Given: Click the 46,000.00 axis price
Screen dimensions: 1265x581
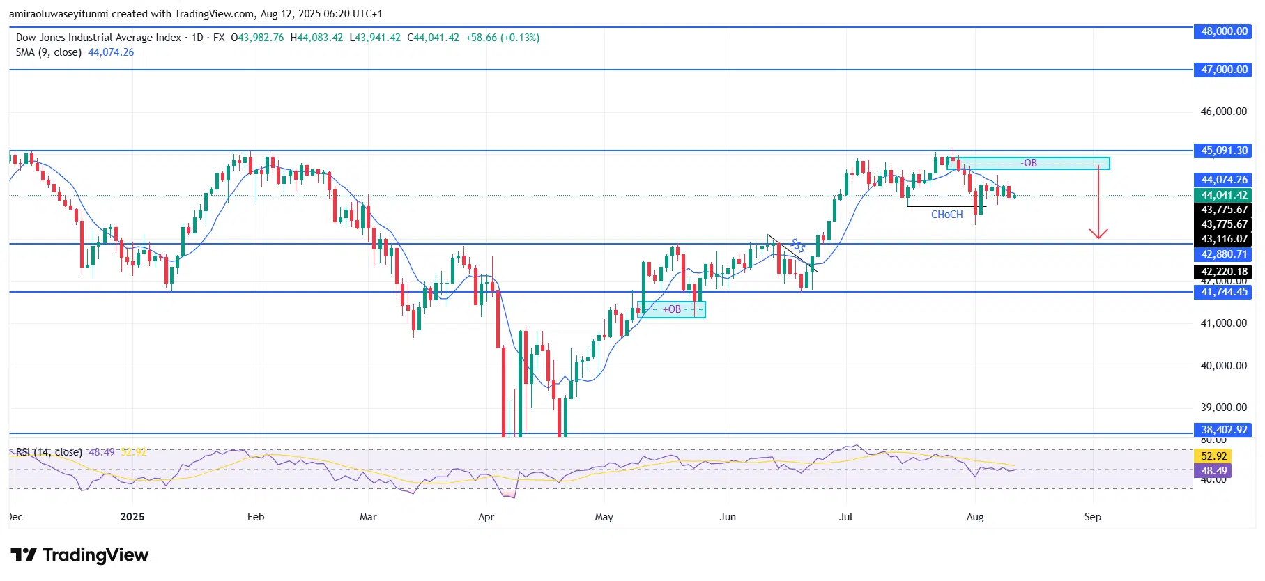Looking at the screenshot, I should 1223,111.
